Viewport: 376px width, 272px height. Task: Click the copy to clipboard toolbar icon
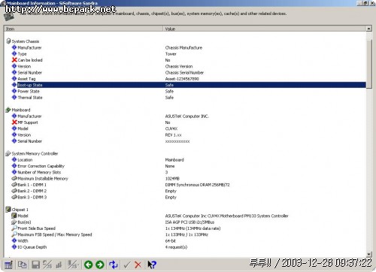[23, 264]
